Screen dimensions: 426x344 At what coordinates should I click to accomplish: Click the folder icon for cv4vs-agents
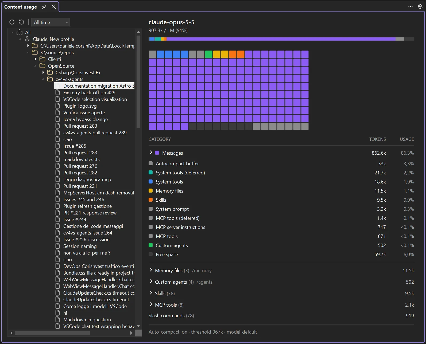[50, 79]
